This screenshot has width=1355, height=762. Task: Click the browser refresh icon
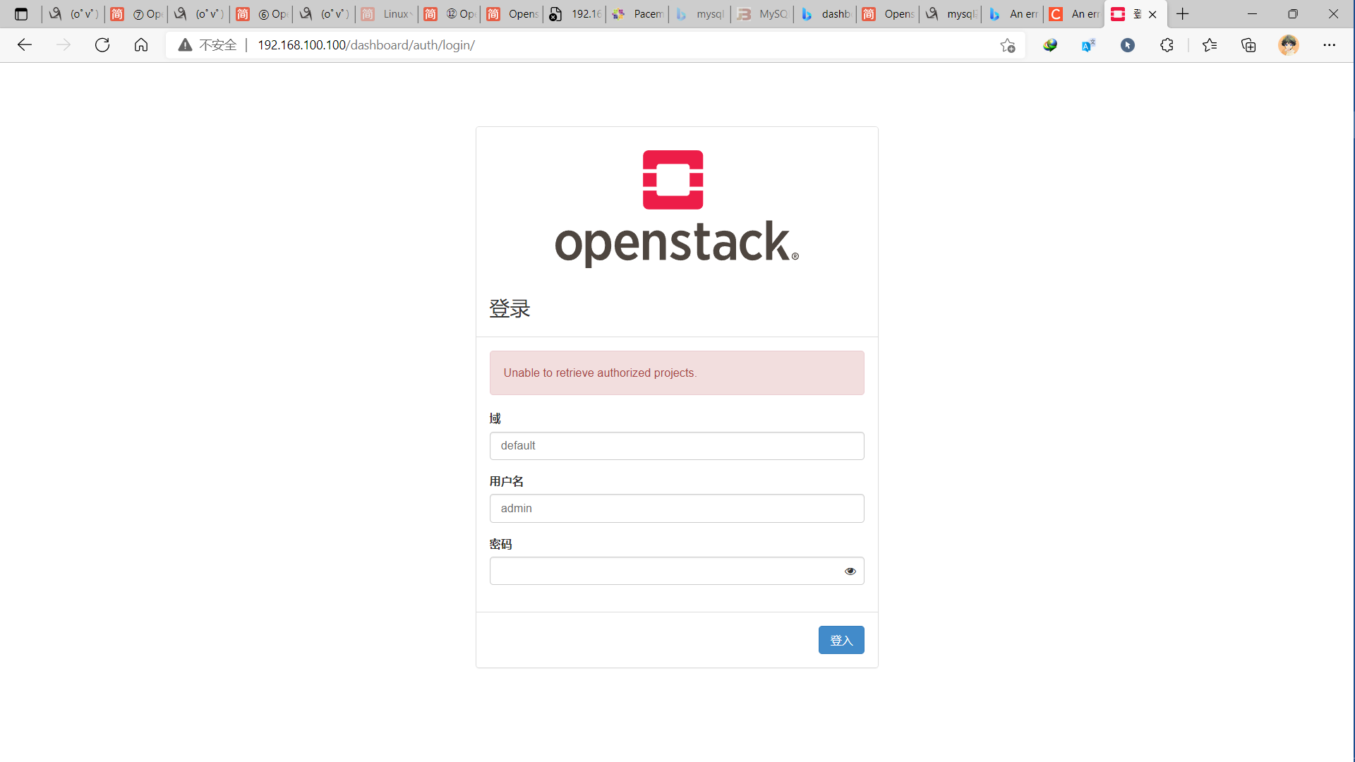[102, 45]
